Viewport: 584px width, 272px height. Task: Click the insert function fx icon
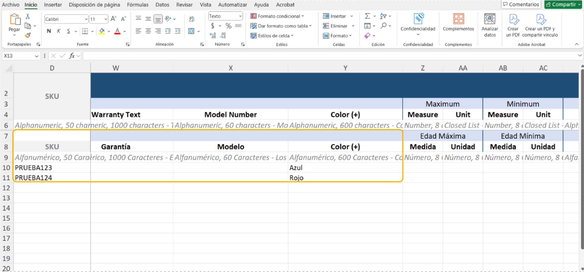pos(72,56)
